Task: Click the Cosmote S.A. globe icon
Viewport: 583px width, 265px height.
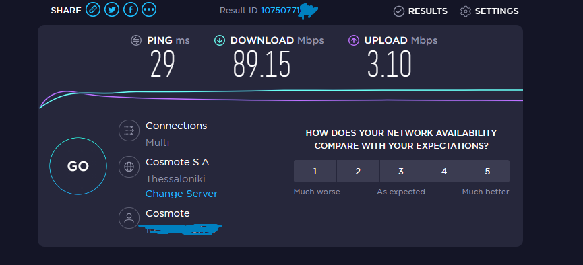Action: [129, 167]
